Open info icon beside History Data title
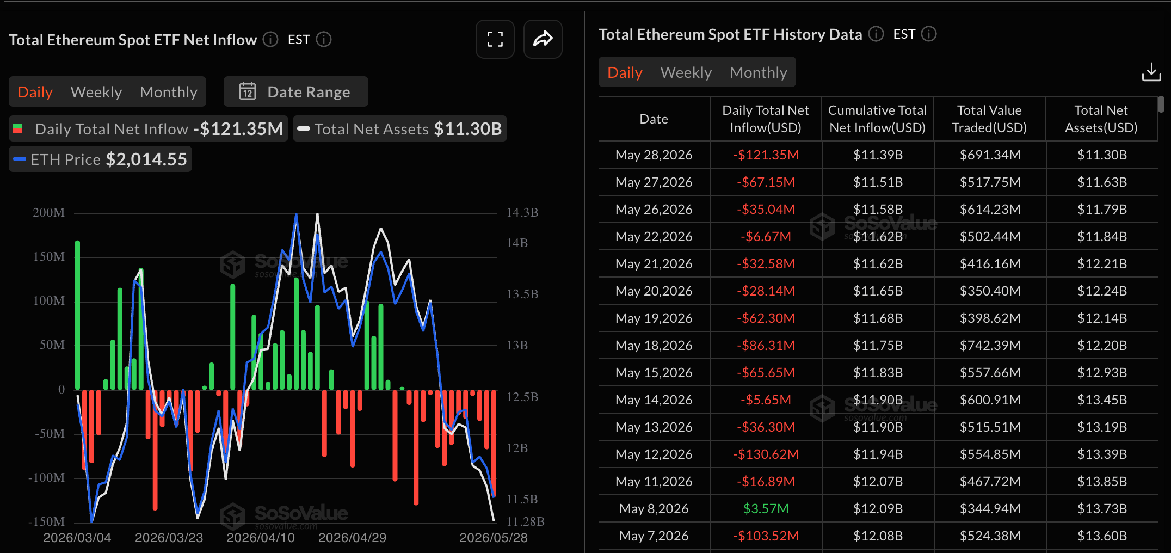 point(876,34)
